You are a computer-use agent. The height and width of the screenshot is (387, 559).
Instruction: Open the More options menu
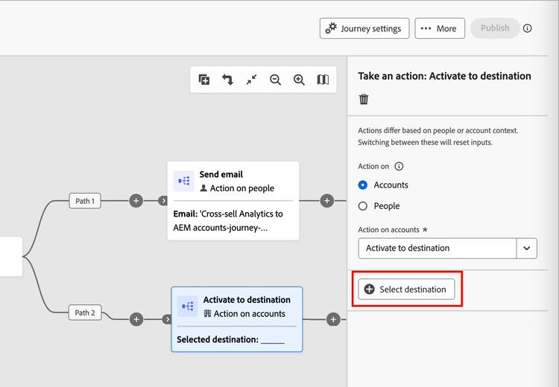[x=438, y=28]
